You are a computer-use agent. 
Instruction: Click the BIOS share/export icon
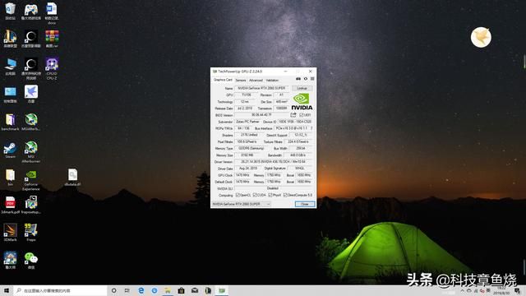[x=293, y=115]
